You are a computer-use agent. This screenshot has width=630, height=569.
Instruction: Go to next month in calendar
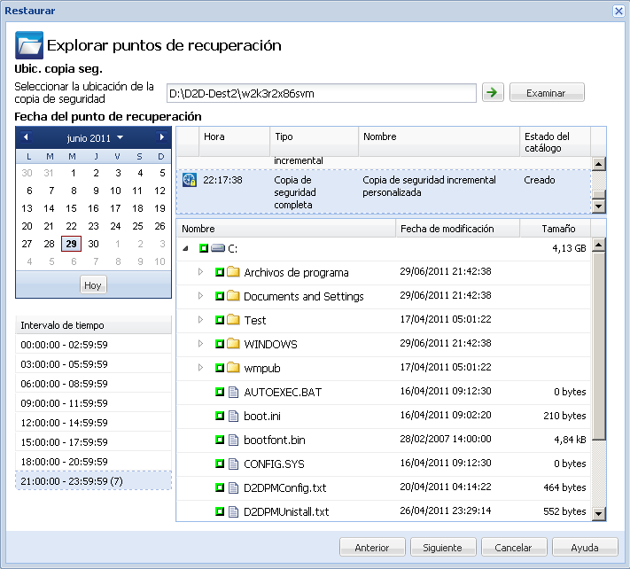(x=161, y=137)
